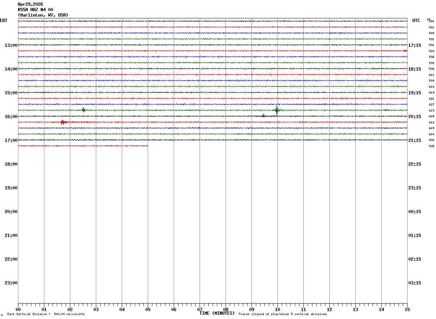Click the '17:15' UTC time label
This screenshot has height=319, width=436.
415,45
